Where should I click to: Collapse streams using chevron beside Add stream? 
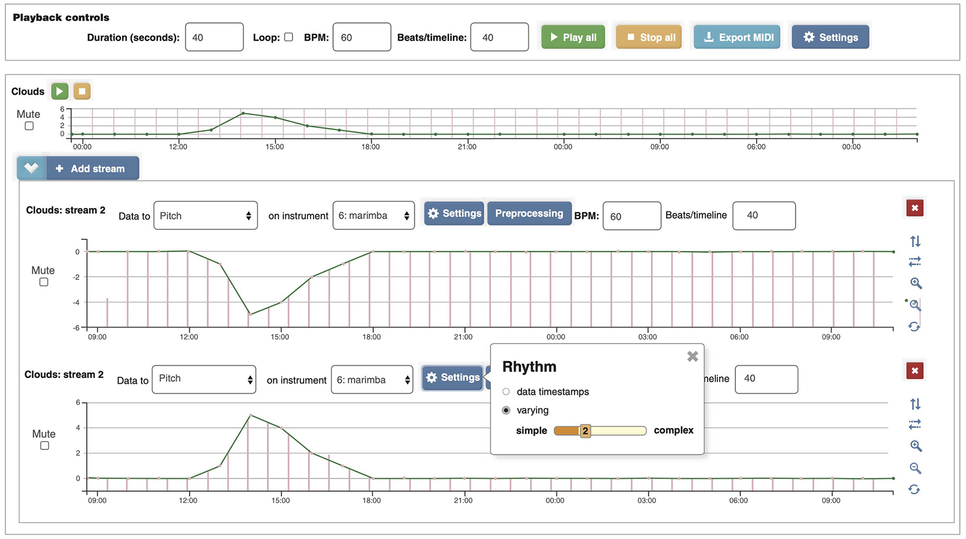click(31, 168)
